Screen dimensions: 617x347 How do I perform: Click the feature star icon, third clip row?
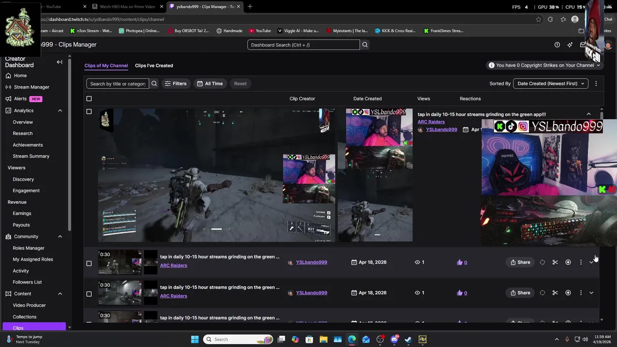[x=568, y=293]
